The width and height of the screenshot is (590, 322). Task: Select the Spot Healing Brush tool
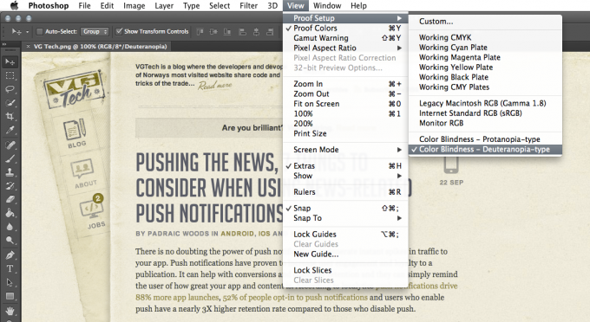click(x=10, y=145)
